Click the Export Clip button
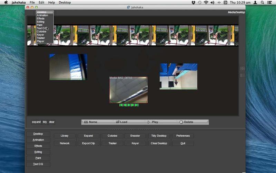The width and height of the screenshot is (276, 173). pyautogui.click(x=88, y=143)
